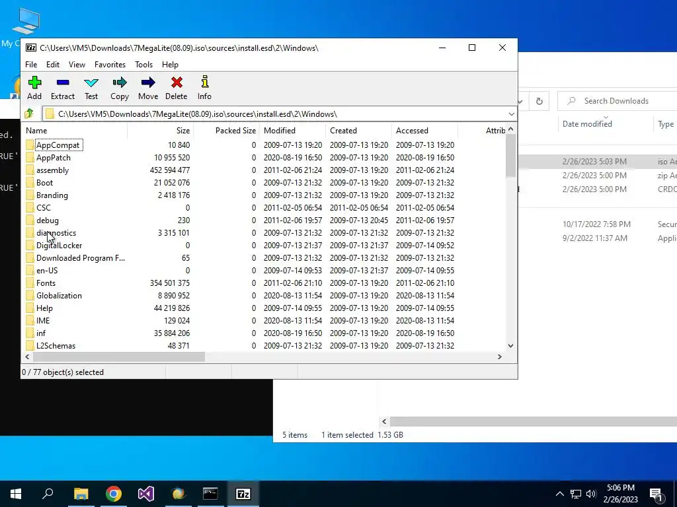Viewport: 677px width, 507px height.
Task: Click the horizontal scrollbar right arrow
Action: [x=500, y=357]
